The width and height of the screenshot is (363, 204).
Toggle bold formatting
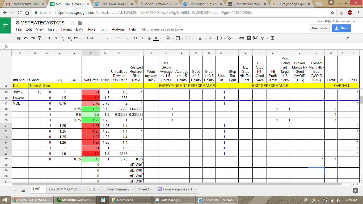pyautogui.click(x=136, y=38)
